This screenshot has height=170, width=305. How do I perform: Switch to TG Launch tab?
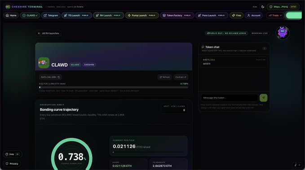click(x=77, y=15)
